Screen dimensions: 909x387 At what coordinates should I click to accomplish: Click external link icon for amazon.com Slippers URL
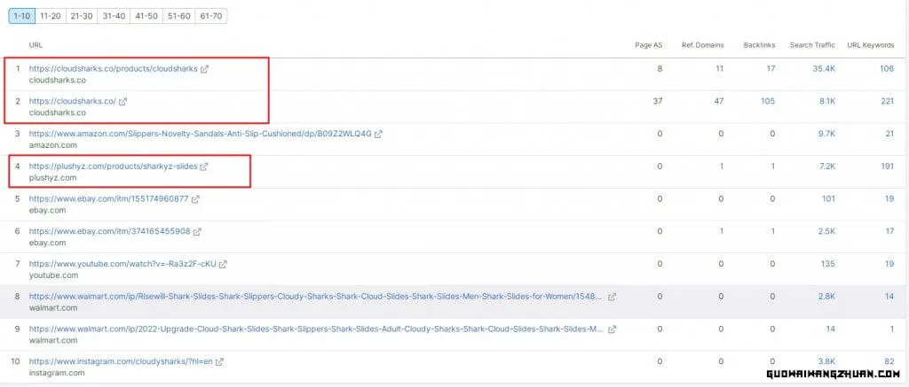[x=378, y=134]
